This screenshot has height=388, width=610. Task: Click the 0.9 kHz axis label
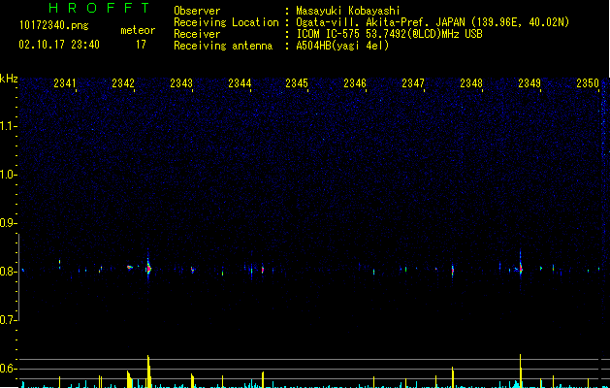(x=8, y=223)
